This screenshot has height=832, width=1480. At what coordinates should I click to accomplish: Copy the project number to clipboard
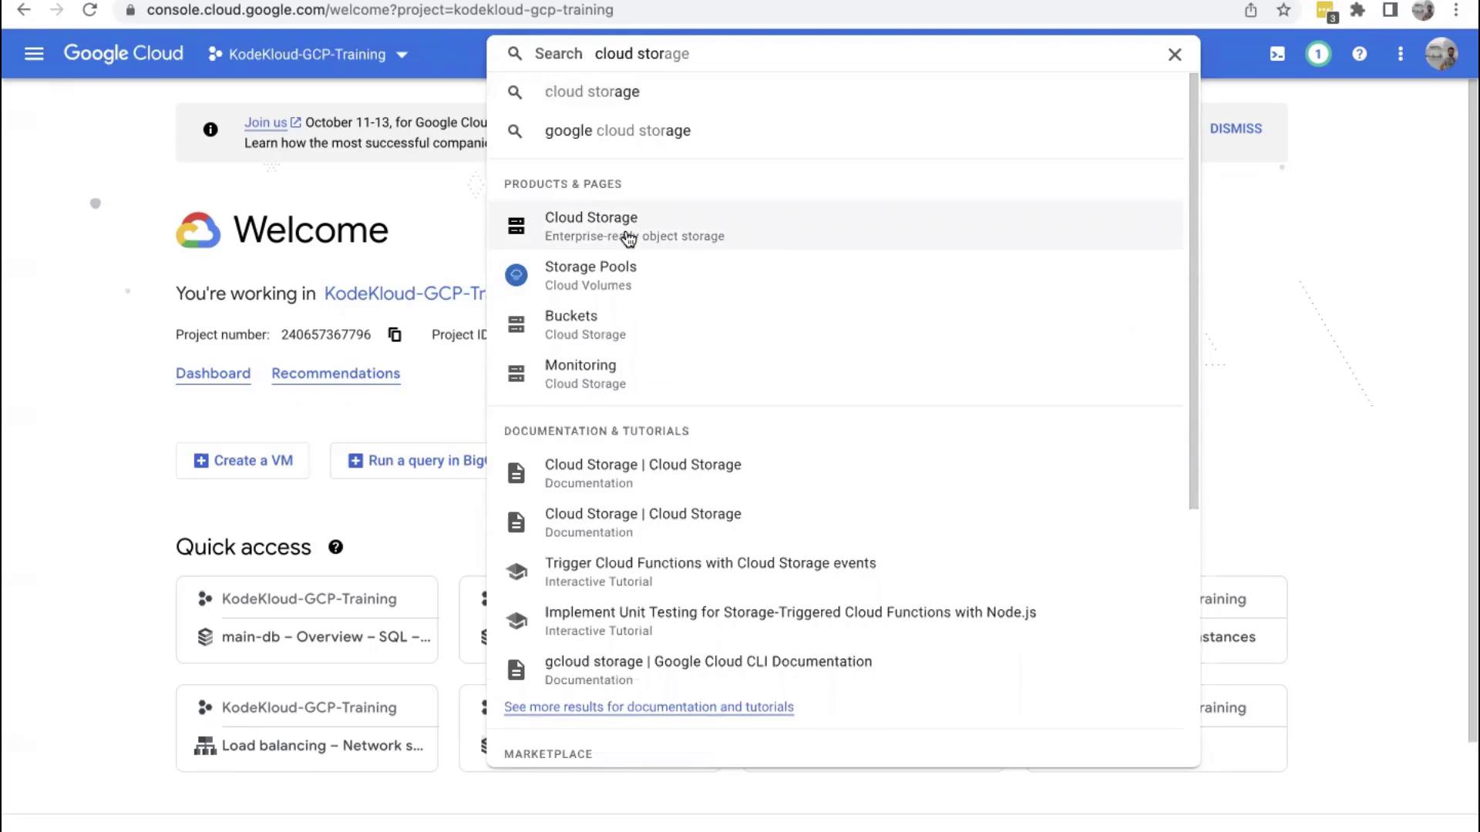(x=395, y=334)
